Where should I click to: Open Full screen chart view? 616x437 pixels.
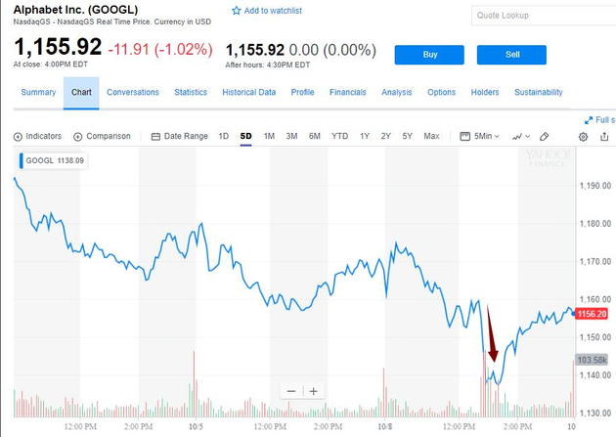(x=599, y=120)
